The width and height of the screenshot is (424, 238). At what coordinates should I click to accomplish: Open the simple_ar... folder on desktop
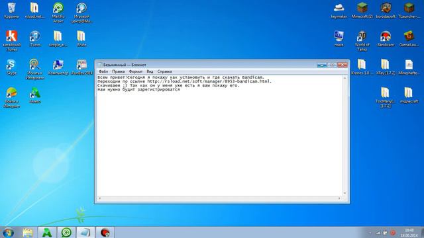(x=58, y=38)
